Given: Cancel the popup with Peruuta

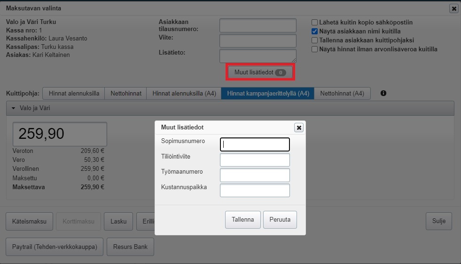Looking at the screenshot, I should (280, 220).
